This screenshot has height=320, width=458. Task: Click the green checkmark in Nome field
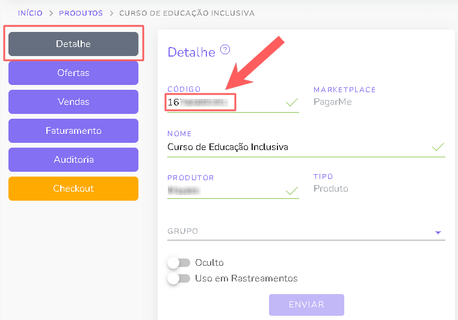[438, 146]
